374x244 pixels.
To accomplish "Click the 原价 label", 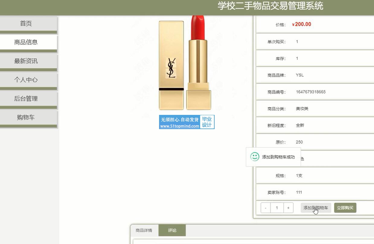I will click(281, 142).
